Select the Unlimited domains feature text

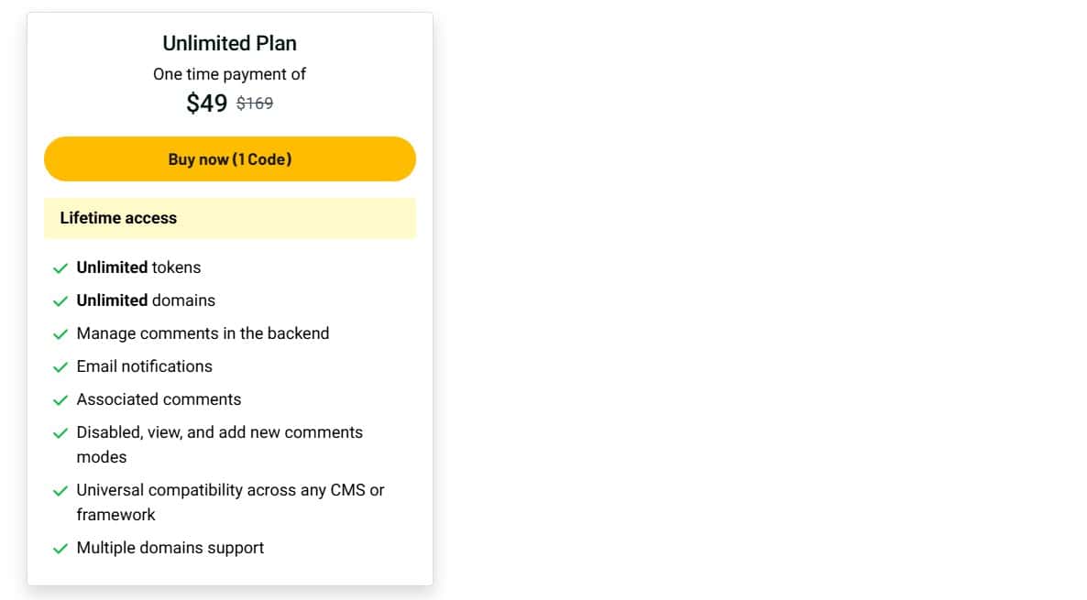coord(147,300)
